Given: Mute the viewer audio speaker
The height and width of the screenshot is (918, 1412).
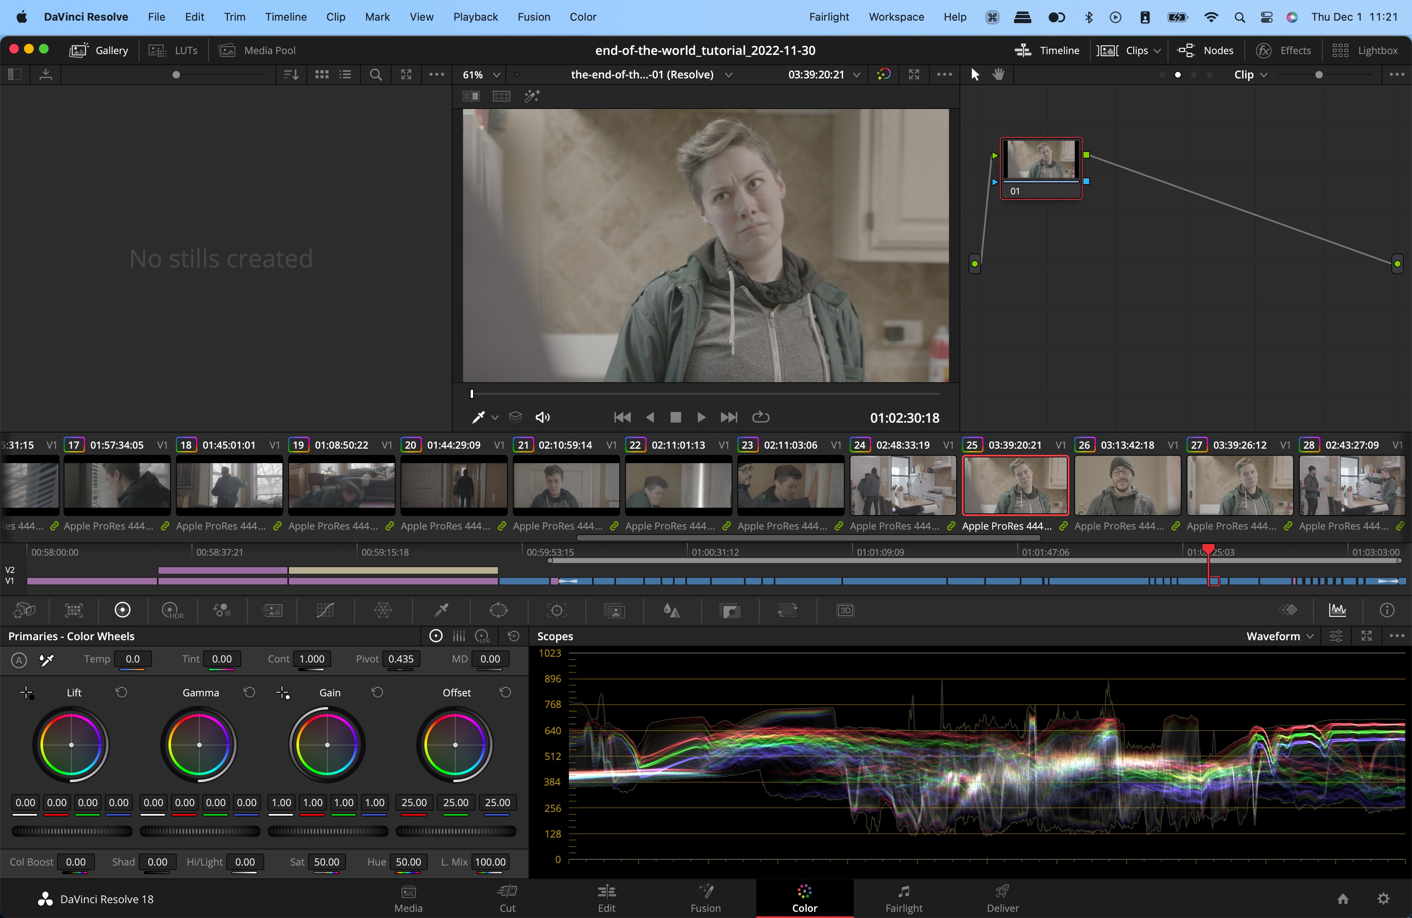Looking at the screenshot, I should click(x=542, y=417).
